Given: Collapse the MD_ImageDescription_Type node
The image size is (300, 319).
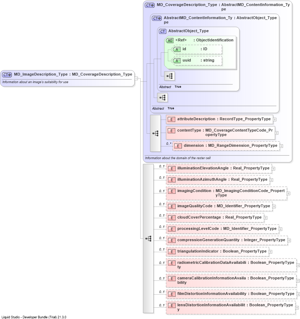Looking at the screenshot, I should (x=136, y=79).
